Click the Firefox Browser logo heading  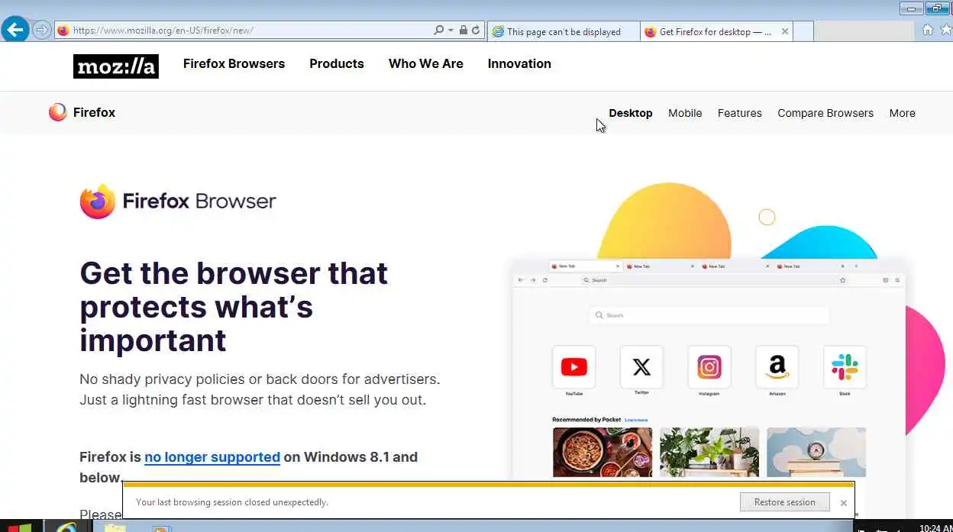[x=178, y=202]
